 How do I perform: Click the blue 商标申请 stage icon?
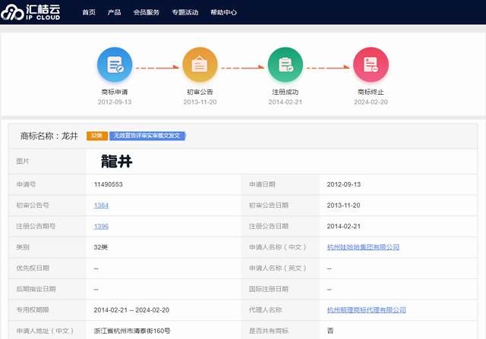pos(115,64)
